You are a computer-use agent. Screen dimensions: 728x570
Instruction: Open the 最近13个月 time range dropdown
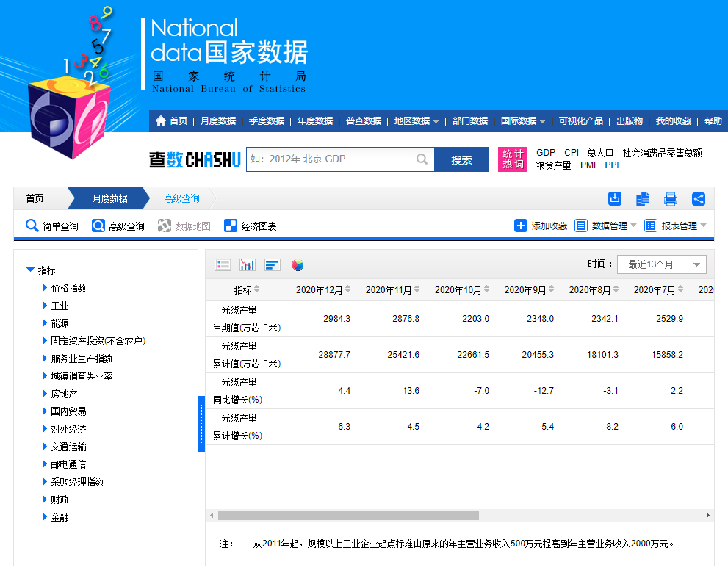click(x=661, y=264)
